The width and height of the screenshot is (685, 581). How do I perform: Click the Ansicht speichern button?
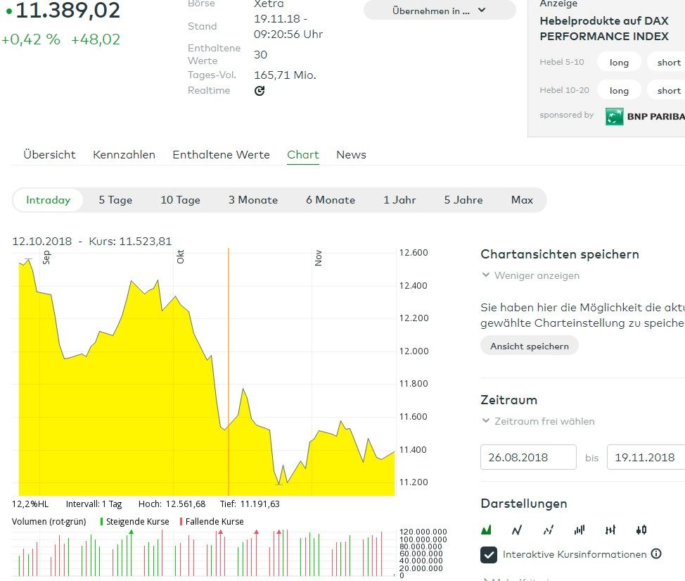click(x=530, y=346)
